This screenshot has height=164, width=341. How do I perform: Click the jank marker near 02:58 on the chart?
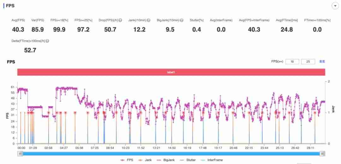click(49, 113)
